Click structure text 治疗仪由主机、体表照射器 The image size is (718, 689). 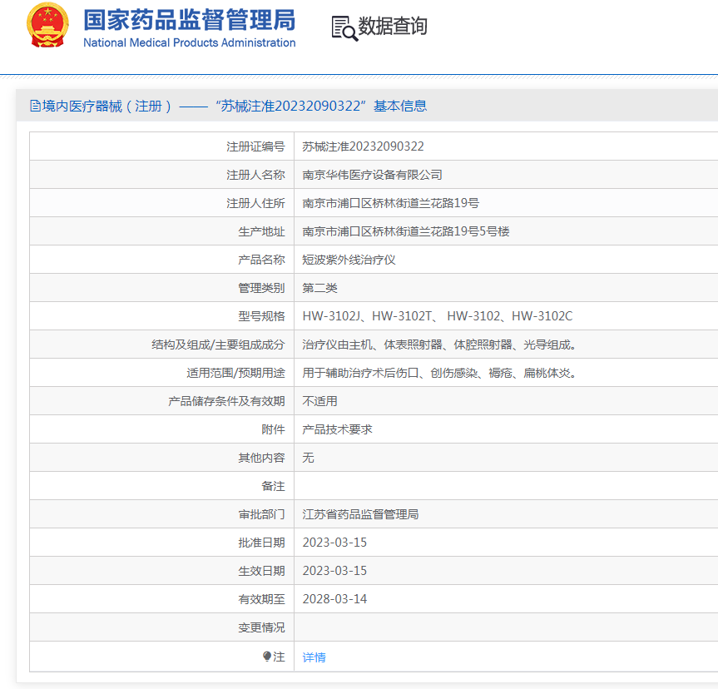pyautogui.click(x=439, y=344)
